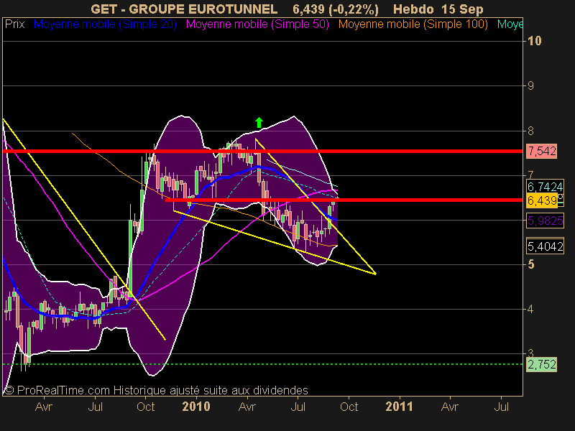Click the green up arrow marker
Image resolution: width=575 pixels, height=431 pixels.
click(x=259, y=122)
